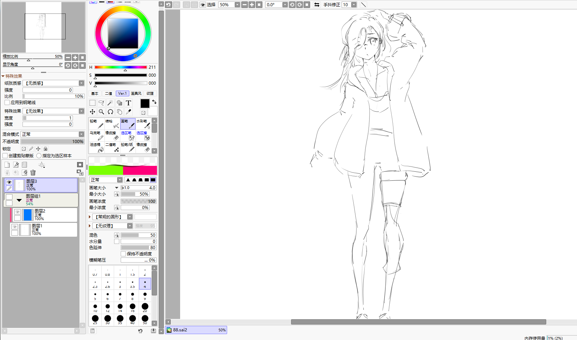Select the magic wand tool
This screenshot has height=340, width=577.
(x=110, y=103)
